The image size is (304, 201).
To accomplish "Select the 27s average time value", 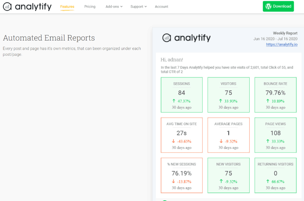I will [182, 133].
